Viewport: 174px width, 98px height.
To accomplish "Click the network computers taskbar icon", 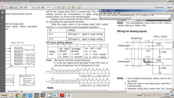I will tap(24, 95).
